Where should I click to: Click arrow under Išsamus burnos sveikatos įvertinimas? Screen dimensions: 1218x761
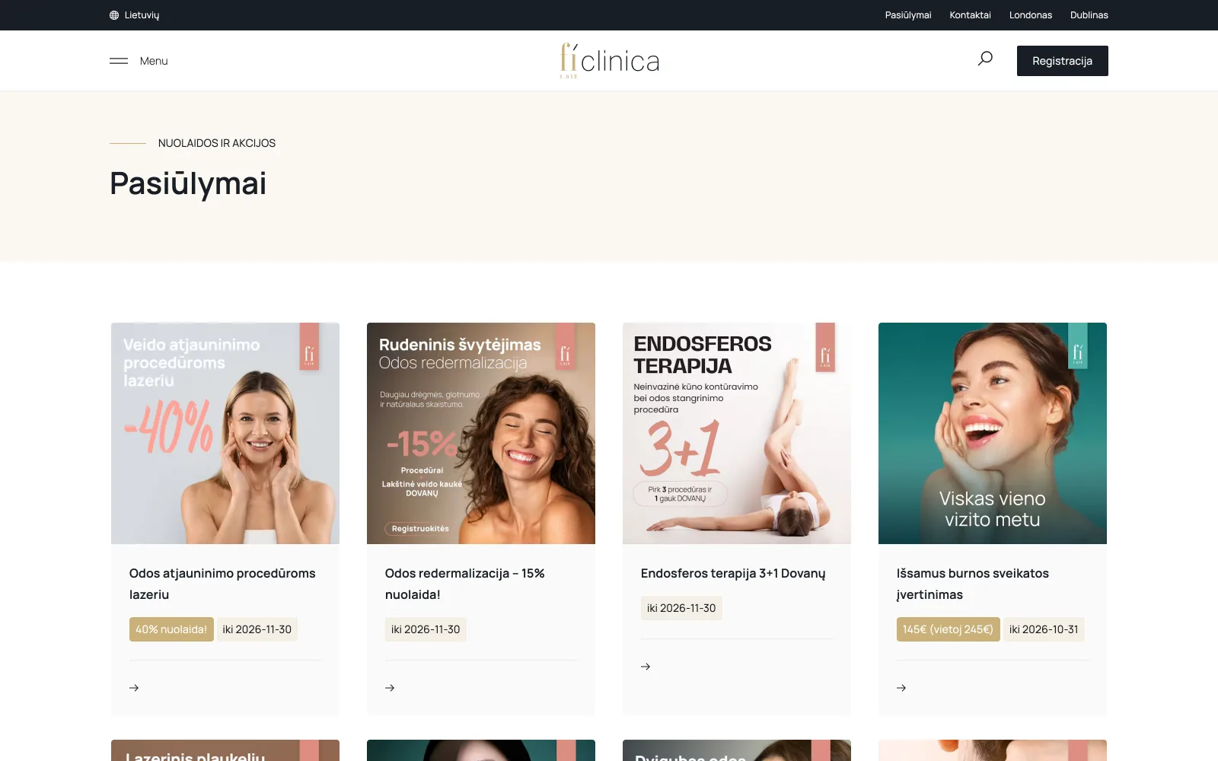(x=901, y=688)
